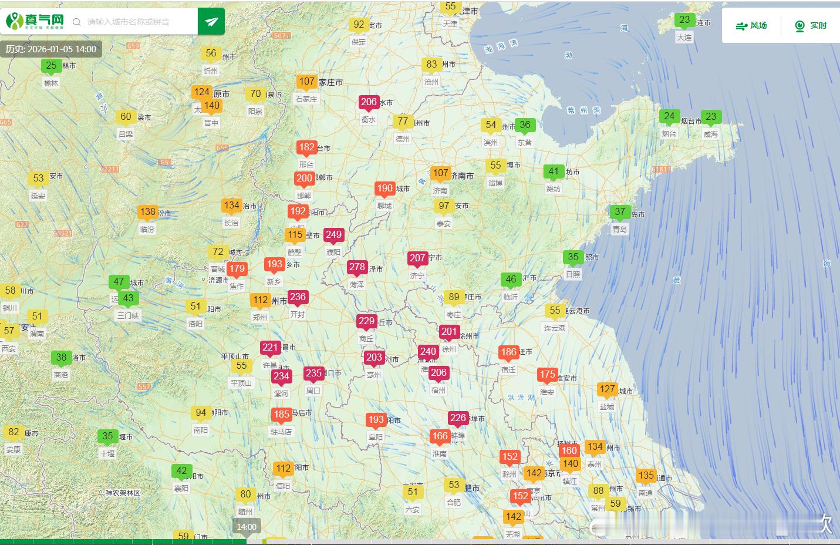Switch to 实时 real-time mode
Image resolution: width=840 pixels, height=545 pixels.
tap(811, 25)
